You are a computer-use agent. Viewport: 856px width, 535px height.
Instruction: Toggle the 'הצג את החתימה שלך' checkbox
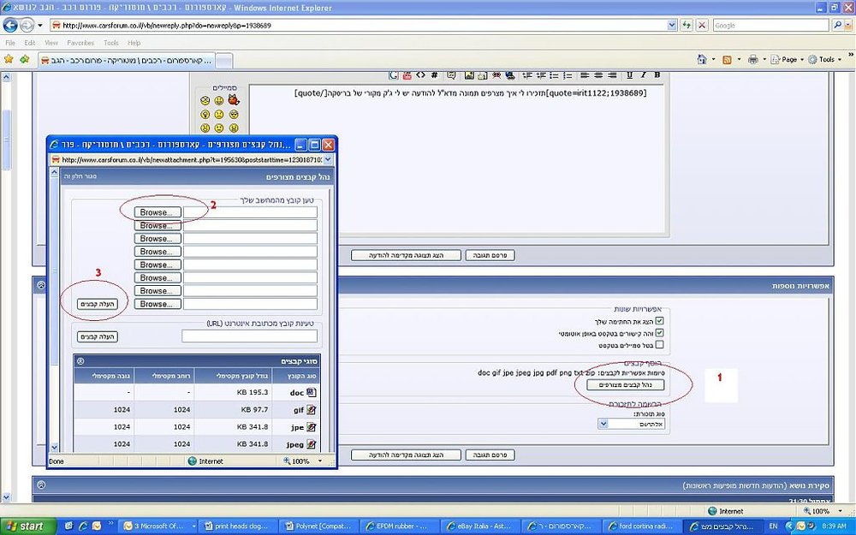pos(659,321)
